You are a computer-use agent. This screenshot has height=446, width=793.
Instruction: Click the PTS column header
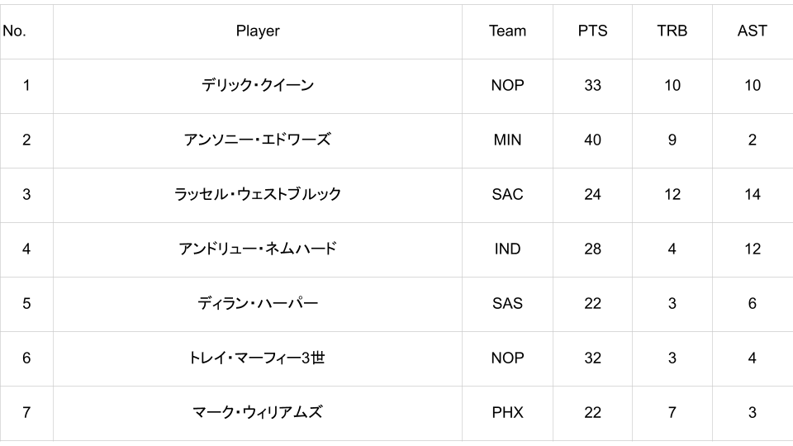click(592, 31)
